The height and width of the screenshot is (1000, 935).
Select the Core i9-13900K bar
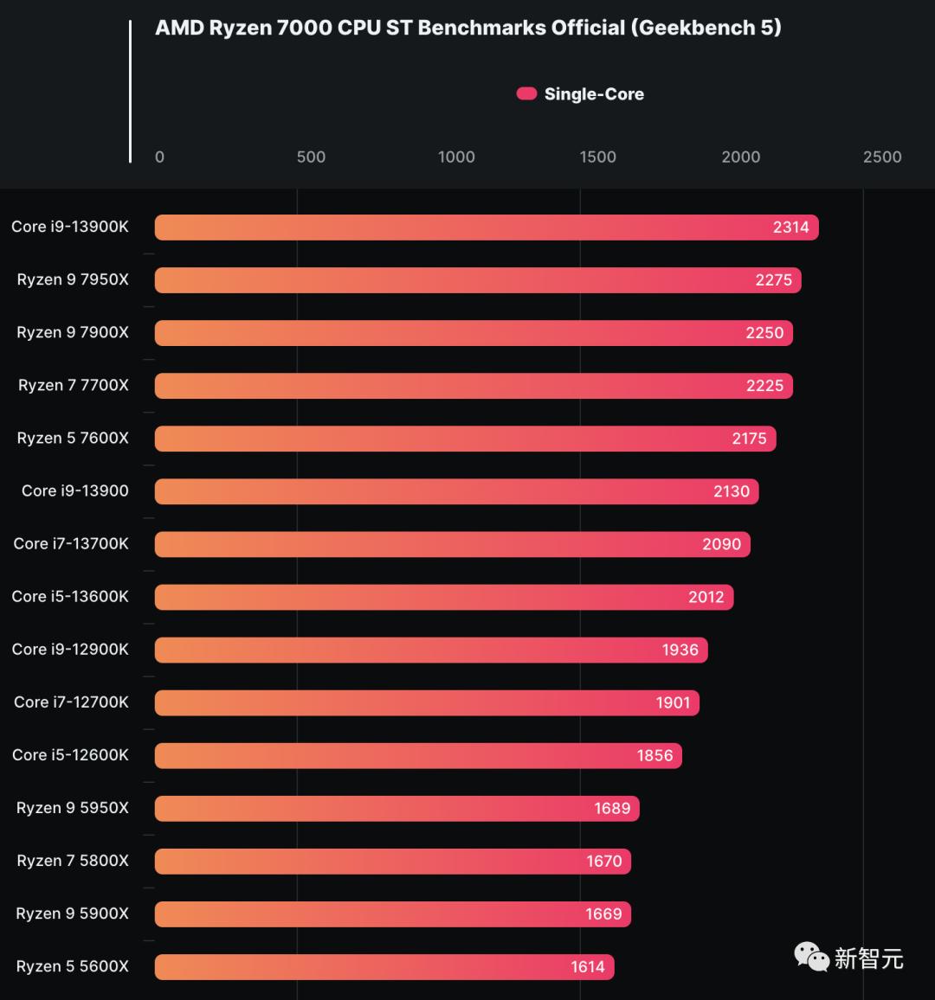click(x=486, y=228)
